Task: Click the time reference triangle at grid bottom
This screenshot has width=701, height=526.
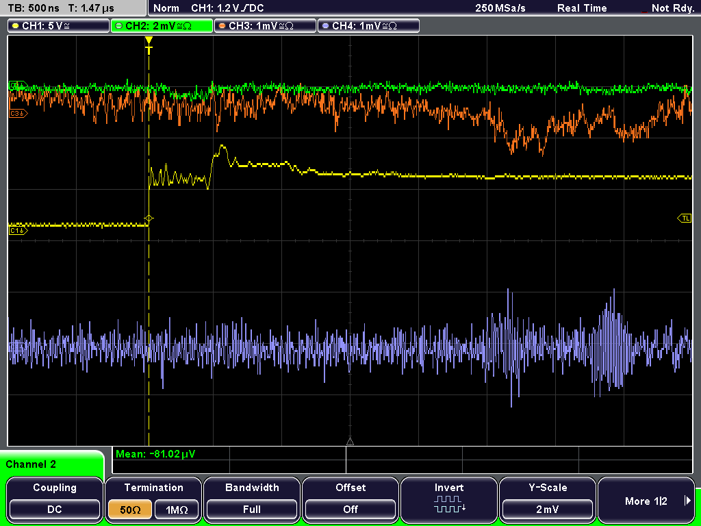Action: pyautogui.click(x=350, y=442)
